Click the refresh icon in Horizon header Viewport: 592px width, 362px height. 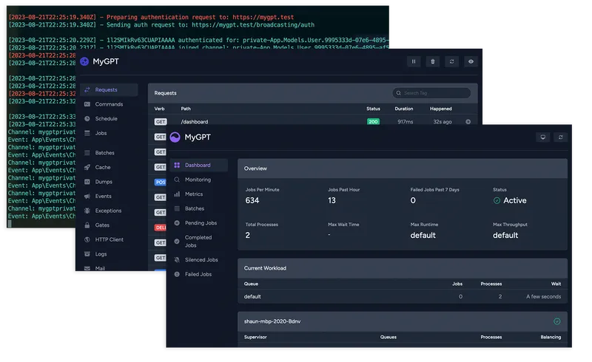coord(561,137)
